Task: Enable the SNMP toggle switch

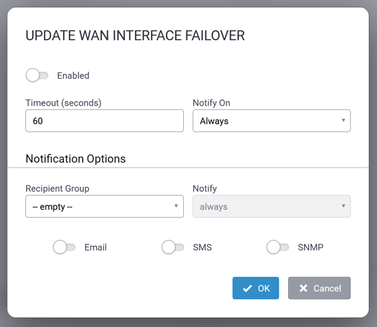Action: [x=277, y=247]
